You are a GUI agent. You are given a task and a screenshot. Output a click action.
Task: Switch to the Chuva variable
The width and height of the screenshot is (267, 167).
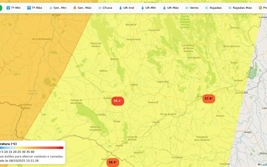pyautogui.click(x=105, y=8)
